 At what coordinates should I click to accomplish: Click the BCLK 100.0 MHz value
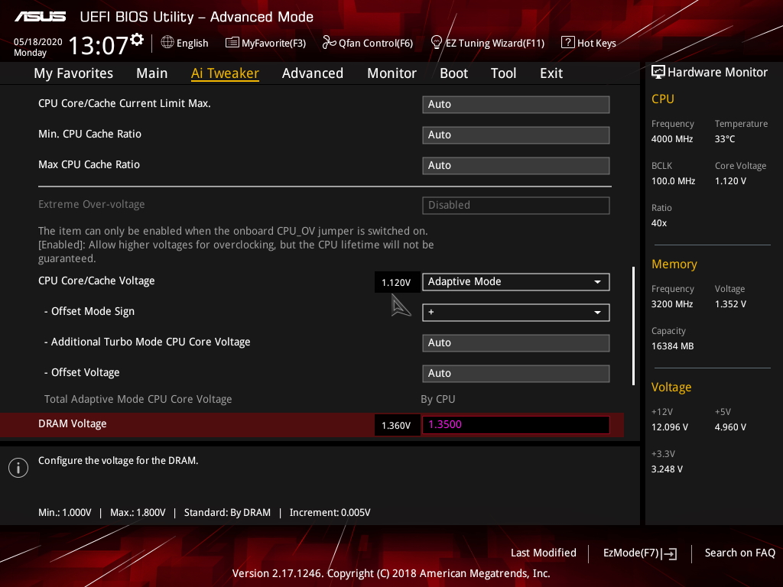[673, 181]
